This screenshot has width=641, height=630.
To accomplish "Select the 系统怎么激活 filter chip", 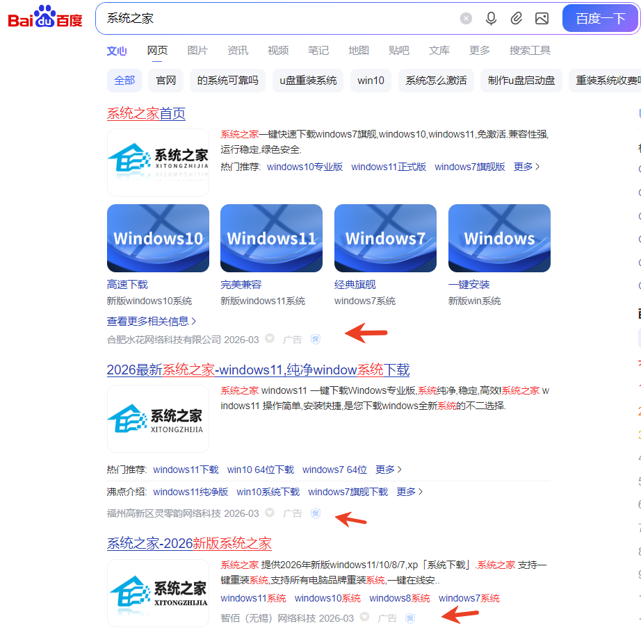I will (436, 81).
